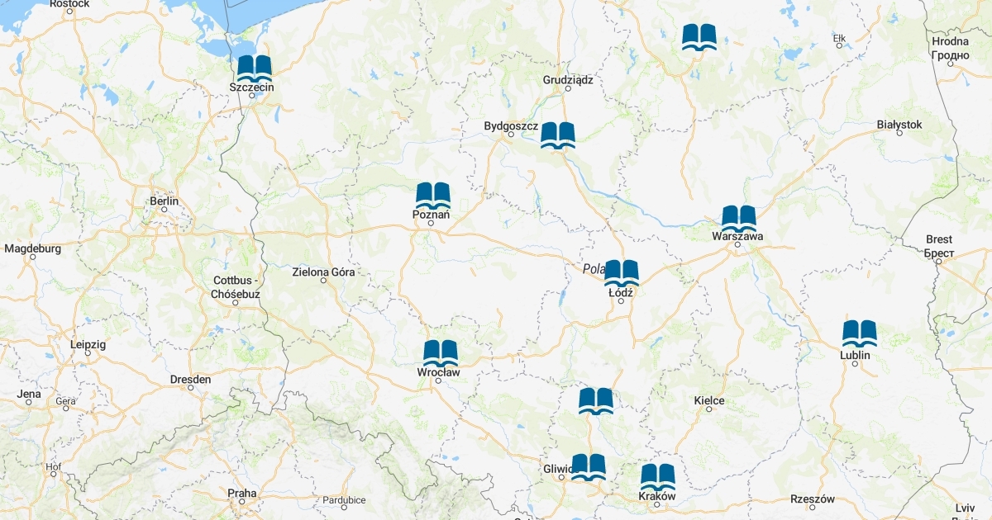Click the Warszawa city name
The width and height of the screenshot is (992, 520).
point(737,236)
